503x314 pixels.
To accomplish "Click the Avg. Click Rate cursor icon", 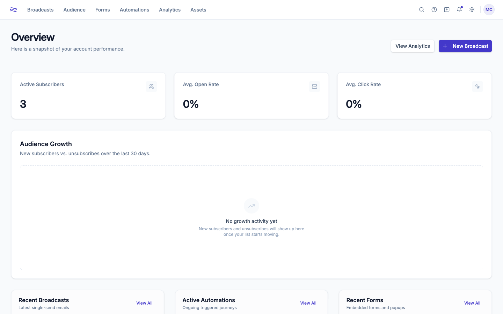I will tap(478, 87).
